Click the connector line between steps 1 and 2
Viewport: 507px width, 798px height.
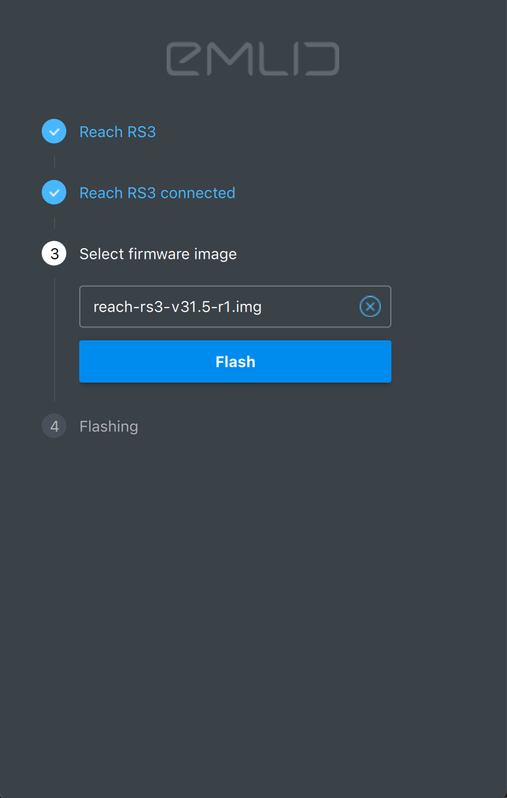coord(55,162)
